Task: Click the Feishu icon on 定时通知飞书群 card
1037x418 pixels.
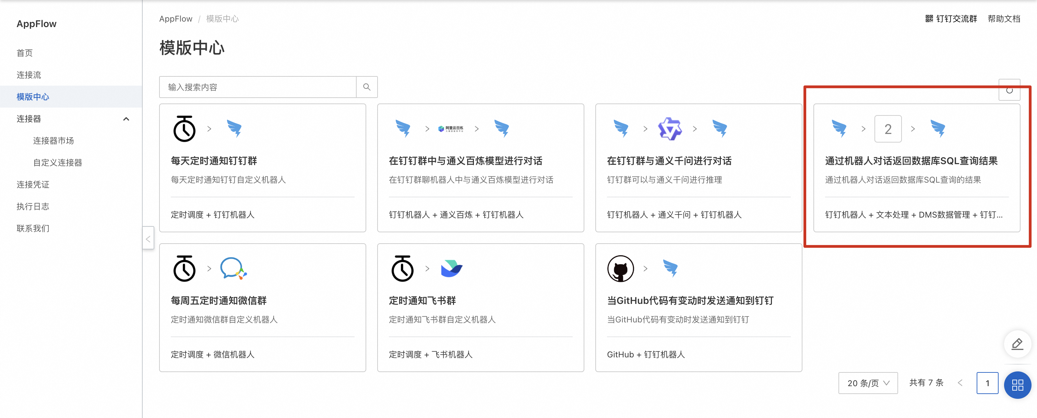Action: pyautogui.click(x=452, y=269)
